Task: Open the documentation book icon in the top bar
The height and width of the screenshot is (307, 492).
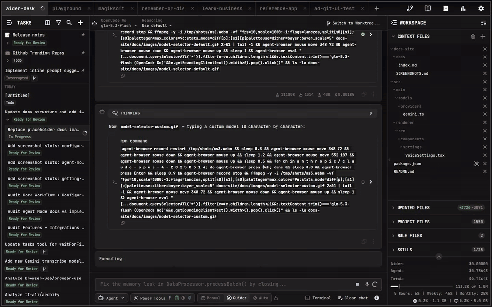Action: (x=428, y=8)
